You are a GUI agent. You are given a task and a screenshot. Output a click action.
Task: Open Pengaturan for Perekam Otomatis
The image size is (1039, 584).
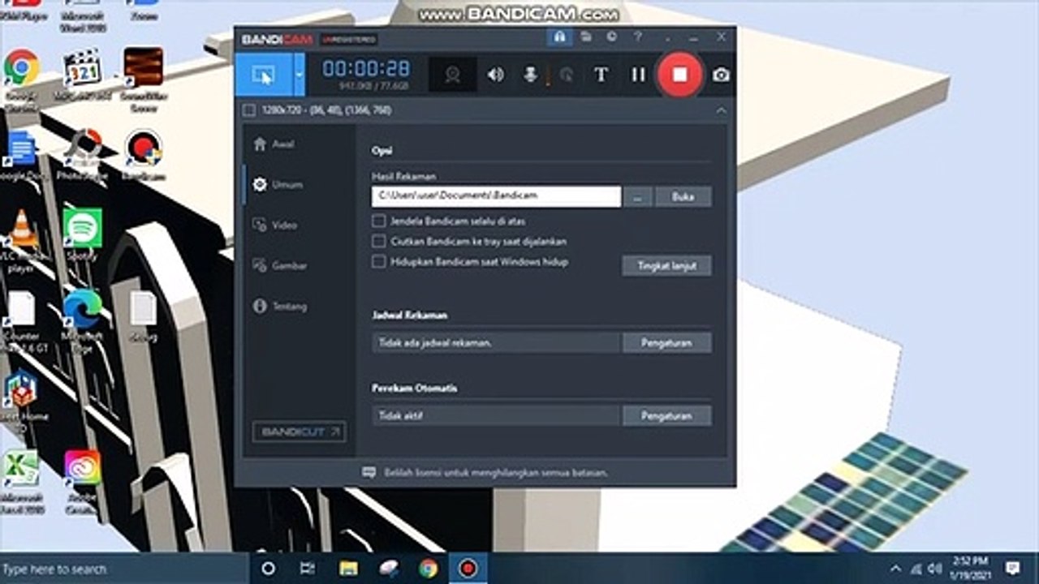point(667,415)
